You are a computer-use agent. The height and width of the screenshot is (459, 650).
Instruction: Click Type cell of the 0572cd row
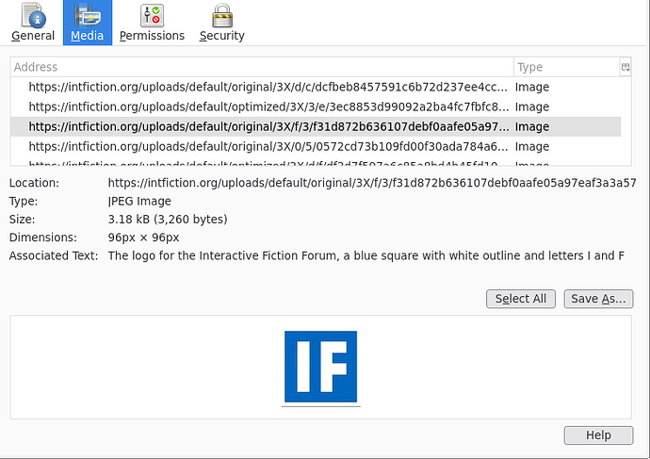(532, 147)
